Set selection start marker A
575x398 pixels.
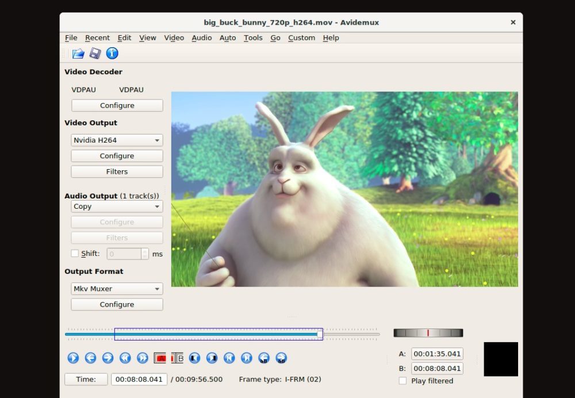(x=160, y=358)
